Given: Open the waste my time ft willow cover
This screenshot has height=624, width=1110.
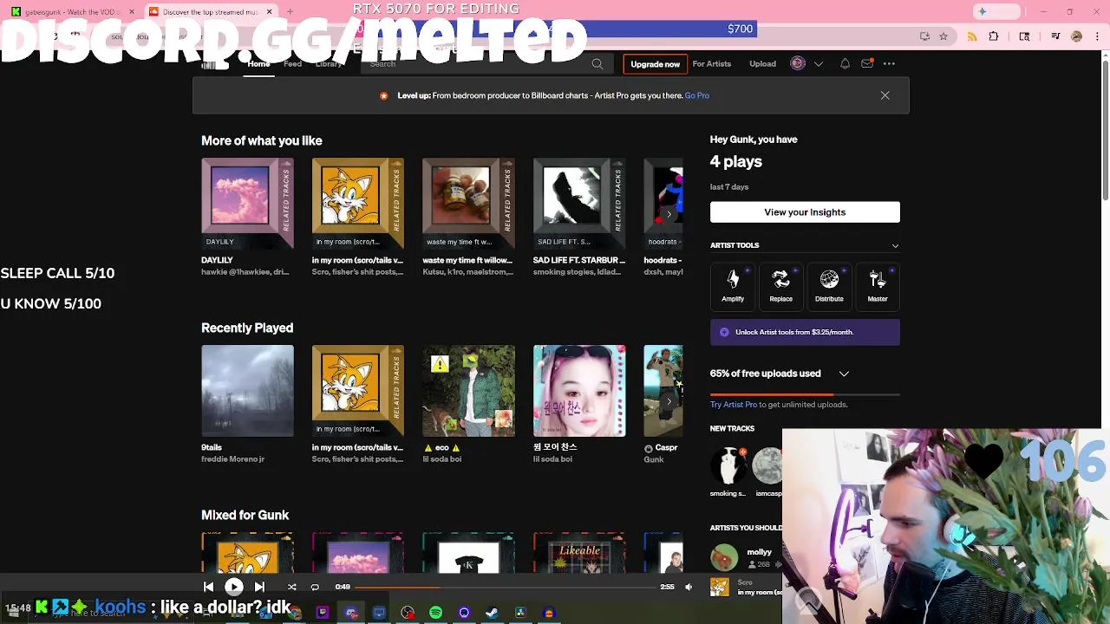Looking at the screenshot, I should click(x=468, y=204).
